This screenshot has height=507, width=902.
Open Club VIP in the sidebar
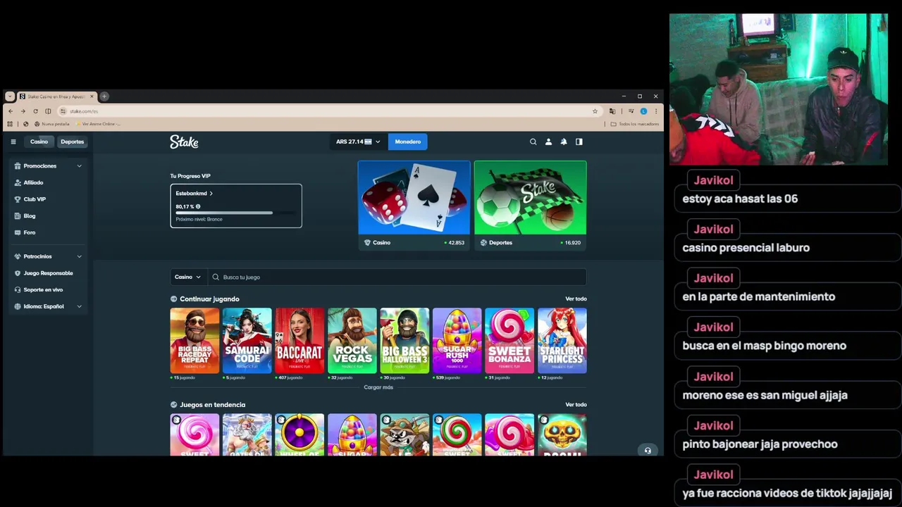(x=47, y=199)
